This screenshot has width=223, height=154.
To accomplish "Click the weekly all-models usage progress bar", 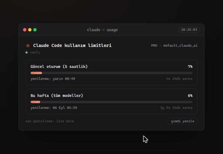I will click(x=111, y=102).
